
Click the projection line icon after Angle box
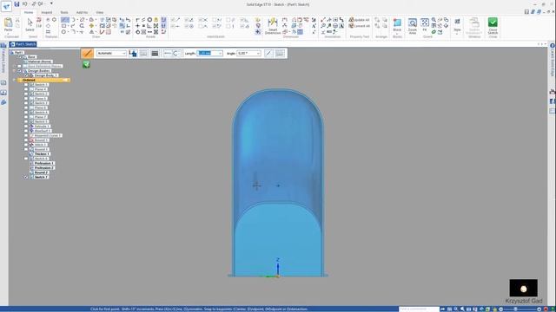pos(268,54)
